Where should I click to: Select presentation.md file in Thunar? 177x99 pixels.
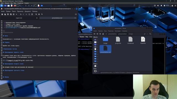105,49
